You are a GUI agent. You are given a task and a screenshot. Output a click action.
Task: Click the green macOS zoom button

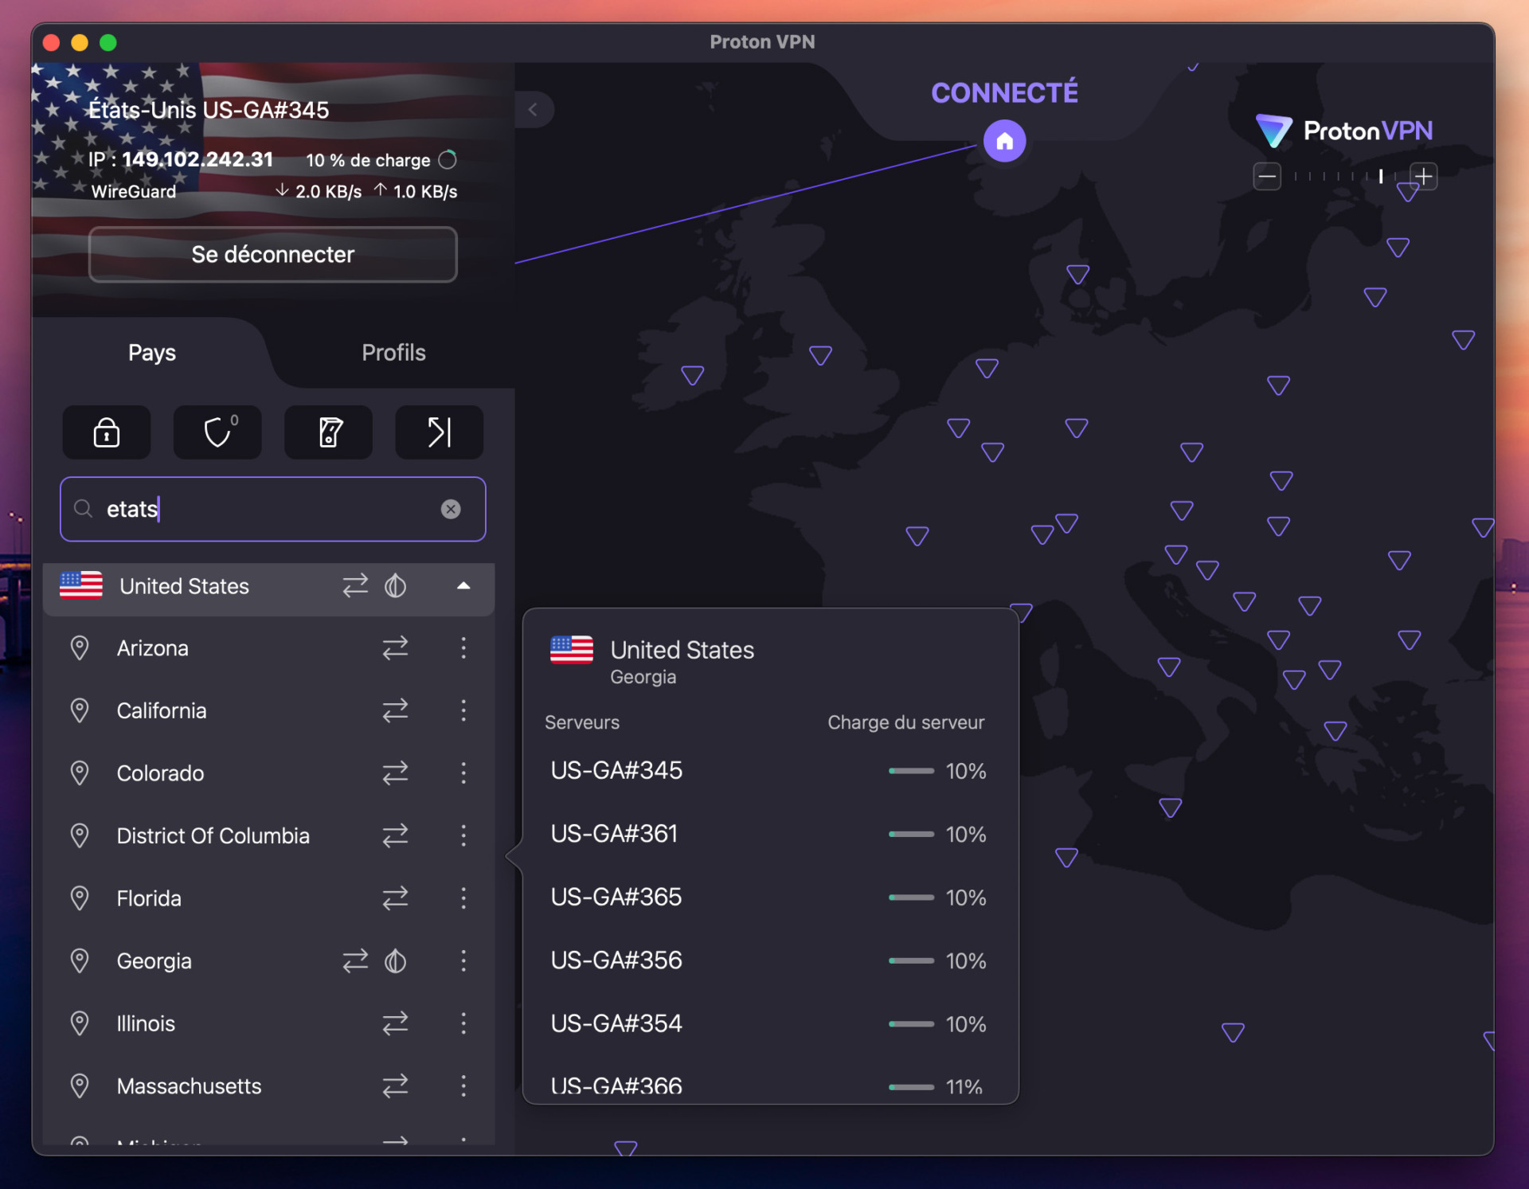pyautogui.click(x=108, y=43)
